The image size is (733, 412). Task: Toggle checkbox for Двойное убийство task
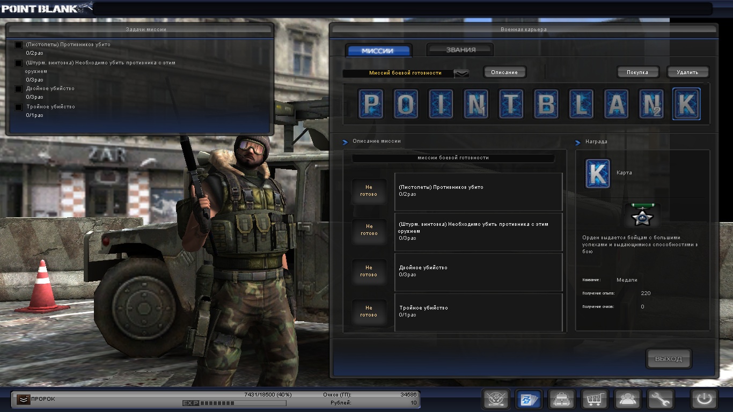pyautogui.click(x=19, y=89)
